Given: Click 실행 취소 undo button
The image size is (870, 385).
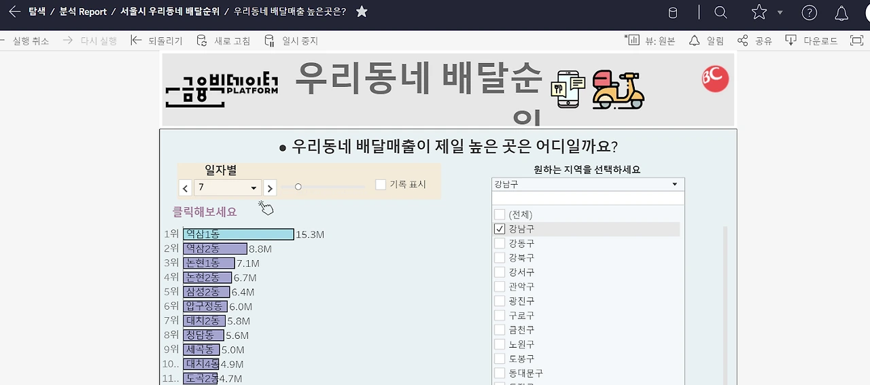Looking at the screenshot, I should 24,41.
